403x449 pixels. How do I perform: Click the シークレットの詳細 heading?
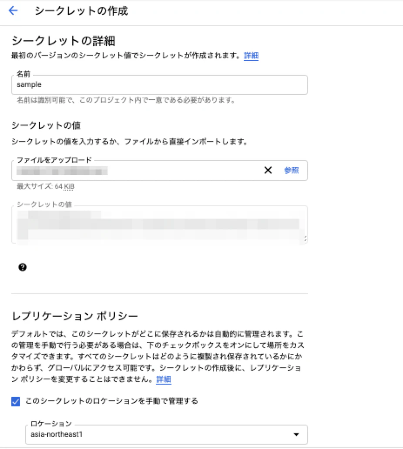coord(63,41)
